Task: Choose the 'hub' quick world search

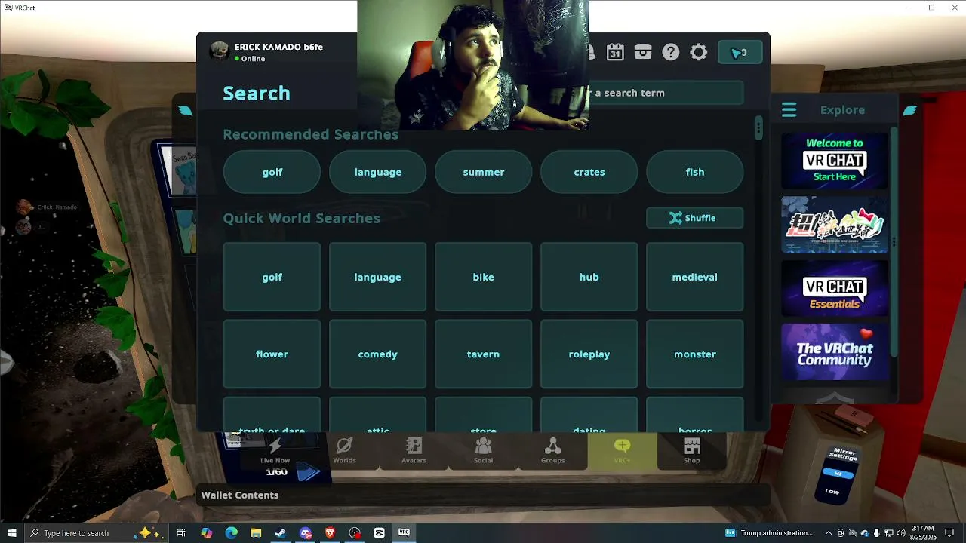Action: click(589, 277)
